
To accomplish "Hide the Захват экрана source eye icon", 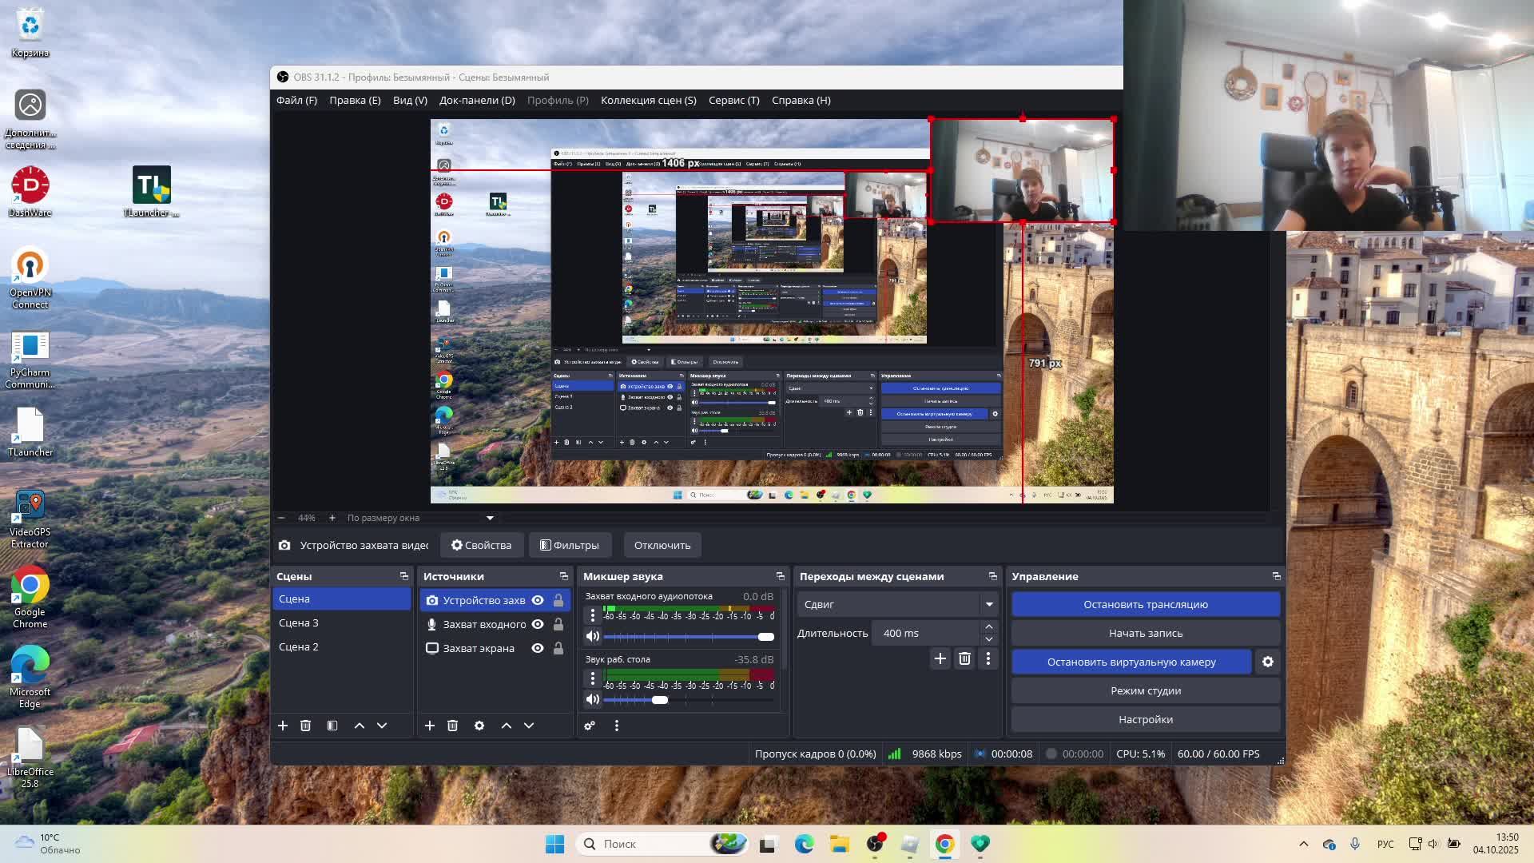I will coord(538,648).
